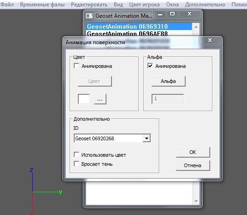Open the Редактировать menu
The width and height of the screenshot is (247, 215).
(x=89, y=5)
